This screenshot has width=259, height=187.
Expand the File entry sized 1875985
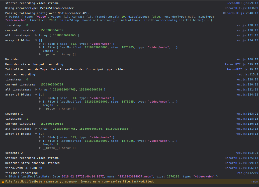[40, 47]
